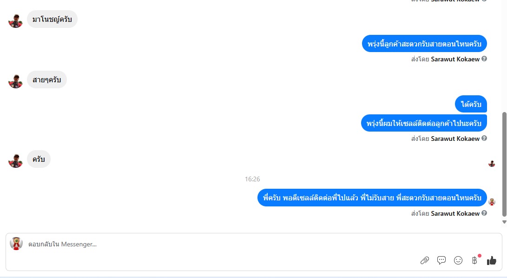
Task: Click the customer avatar next to 'มาโนชญ์ครับ'
Action: click(x=15, y=21)
